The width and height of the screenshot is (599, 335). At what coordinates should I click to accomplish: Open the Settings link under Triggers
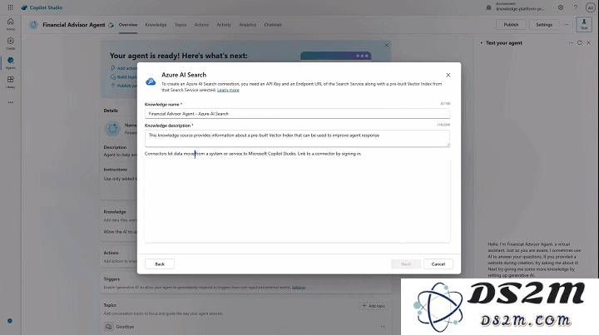click(299, 288)
